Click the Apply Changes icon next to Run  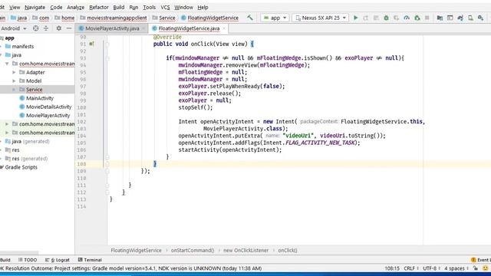366,18
